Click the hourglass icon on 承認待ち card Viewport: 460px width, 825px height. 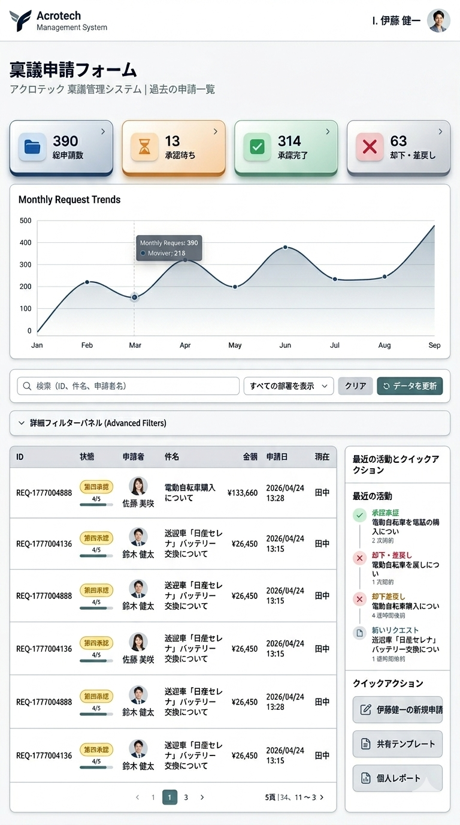pos(144,147)
